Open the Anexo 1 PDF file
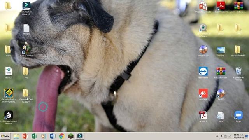Screen dimensions: 249x140 click(x=203, y=116)
